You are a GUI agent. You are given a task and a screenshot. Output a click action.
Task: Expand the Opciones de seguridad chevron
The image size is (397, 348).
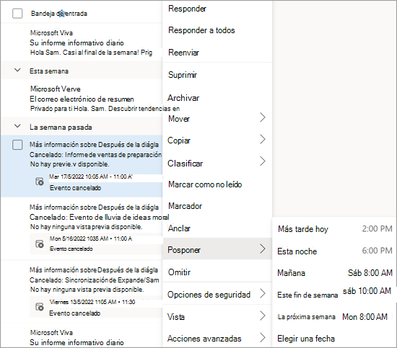tap(263, 293)
